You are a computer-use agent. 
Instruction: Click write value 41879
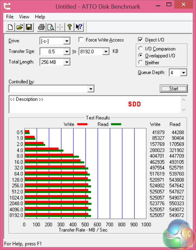point(158,132)
